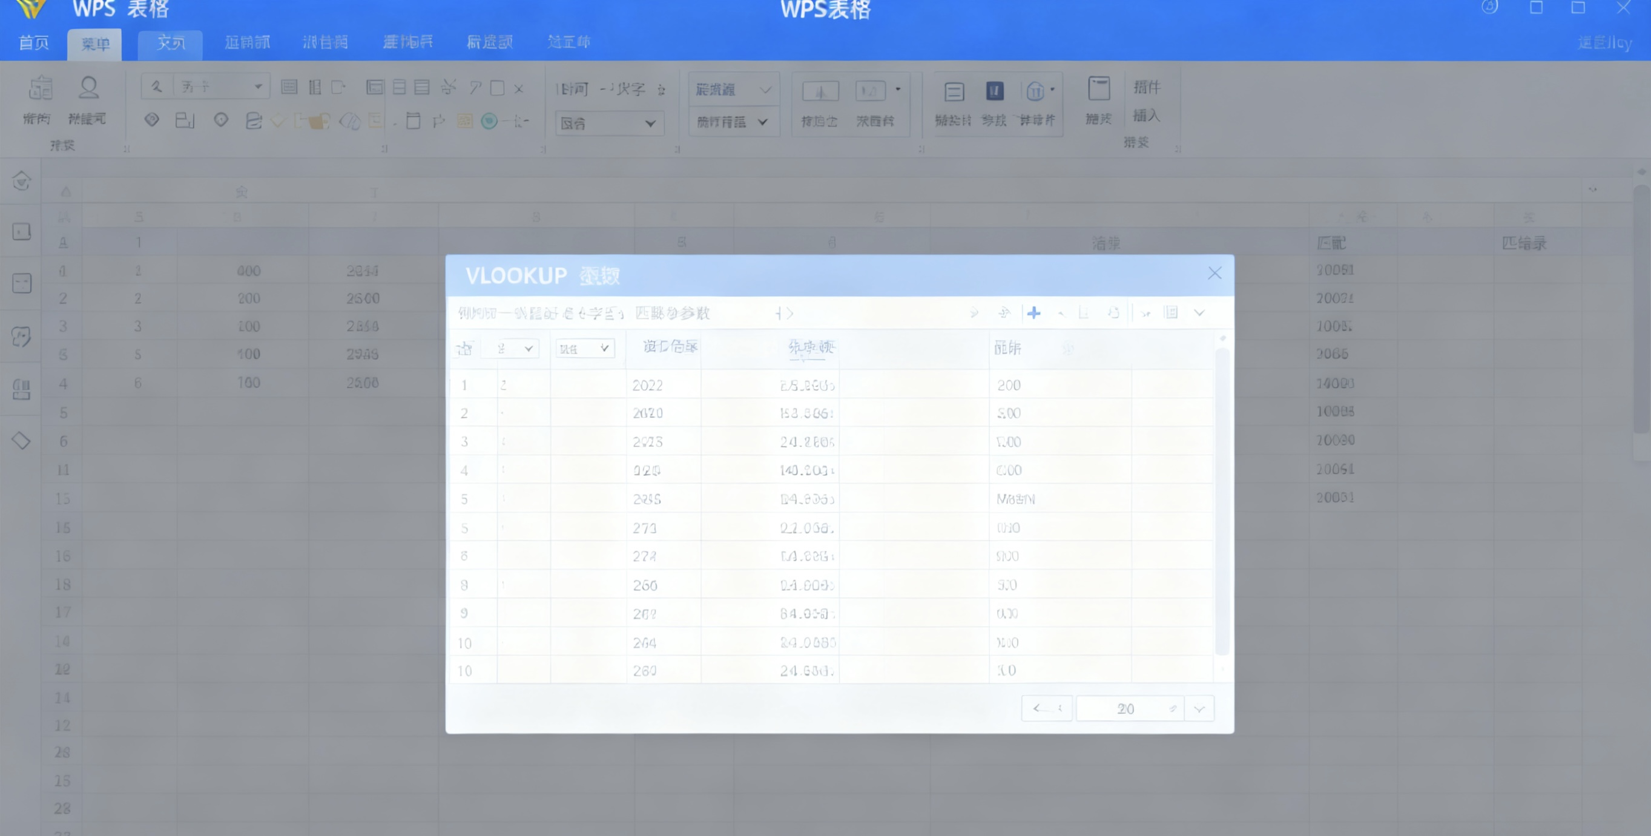Click the magnifier icon beside font box

click(x=156, y=87)
